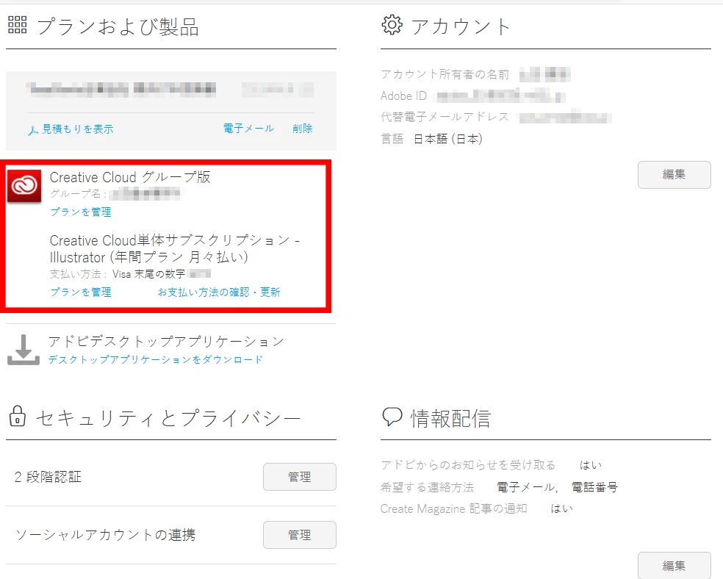Click the 削除 link
723x579 pixels.
point(303,128)
